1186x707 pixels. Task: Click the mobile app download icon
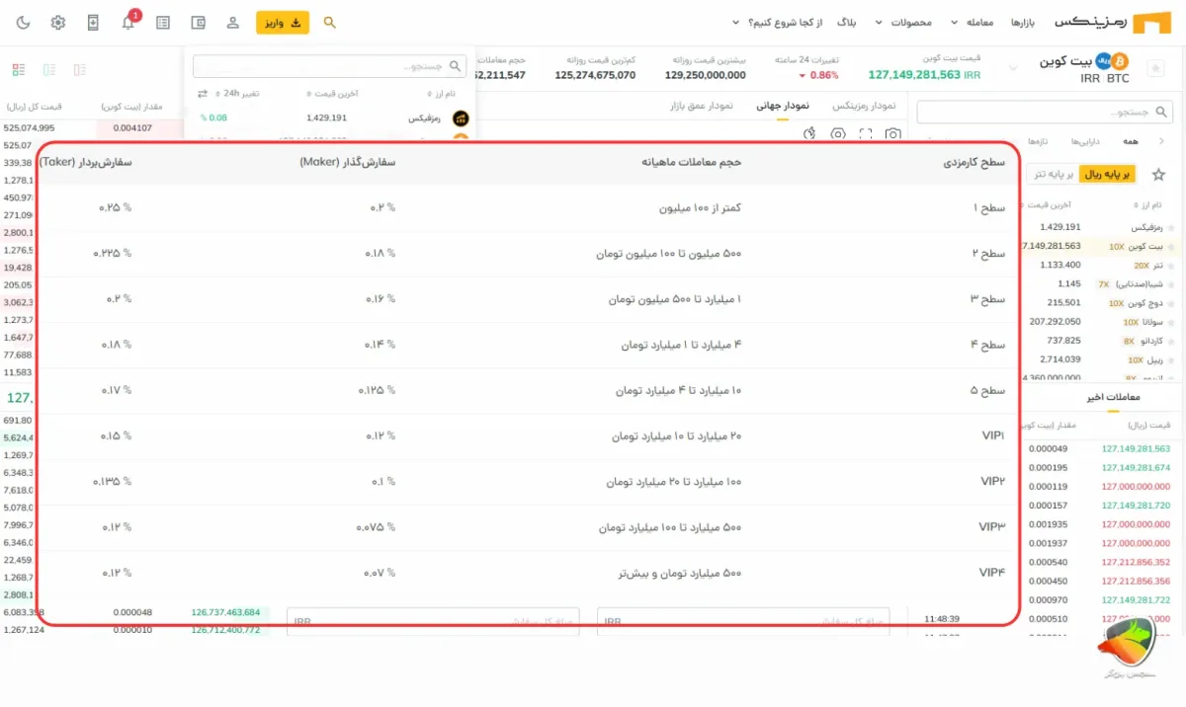pyautogui.click(x=93, y=22)
